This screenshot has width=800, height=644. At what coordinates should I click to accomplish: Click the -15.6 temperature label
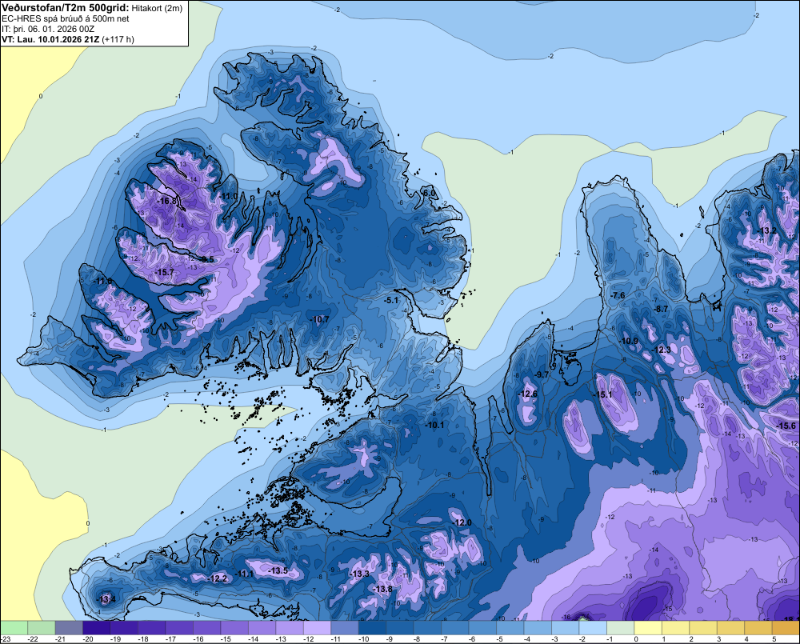coord(786,426)
